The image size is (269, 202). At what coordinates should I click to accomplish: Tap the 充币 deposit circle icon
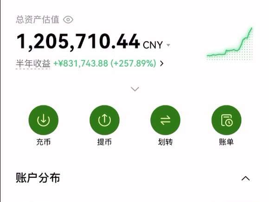(x=44, y=120)
